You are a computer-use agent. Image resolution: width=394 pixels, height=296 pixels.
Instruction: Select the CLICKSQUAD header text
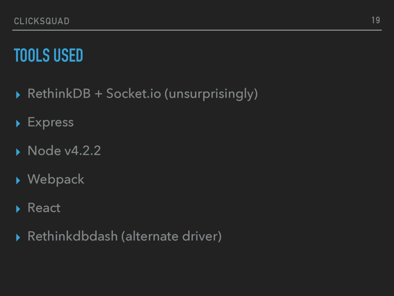click(x=42, y=21)
